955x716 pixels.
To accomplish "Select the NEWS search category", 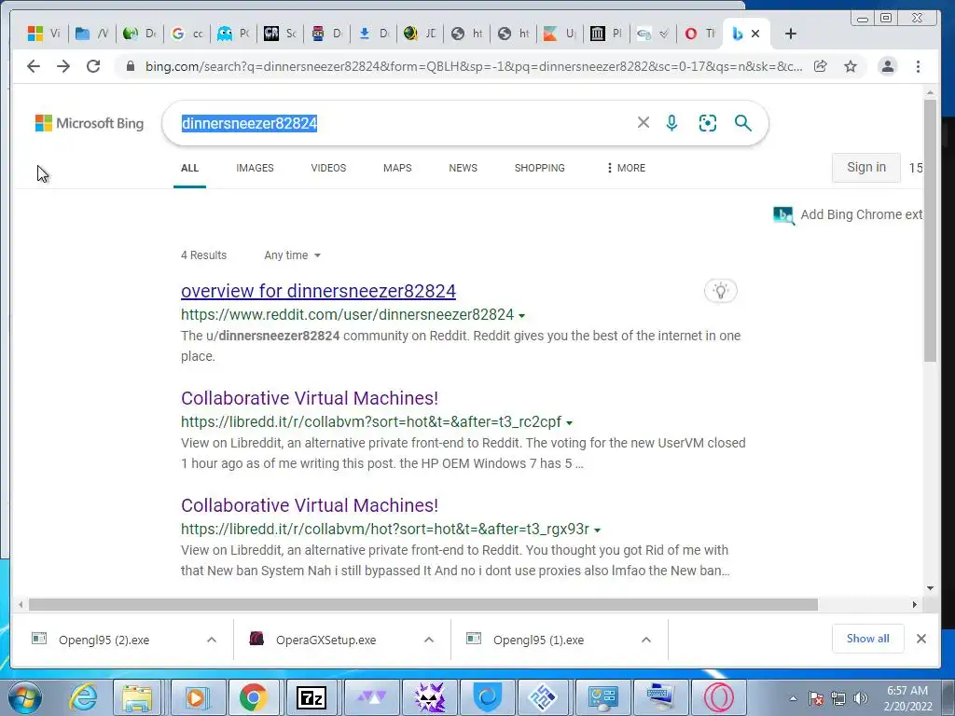I will pos(463,168).
